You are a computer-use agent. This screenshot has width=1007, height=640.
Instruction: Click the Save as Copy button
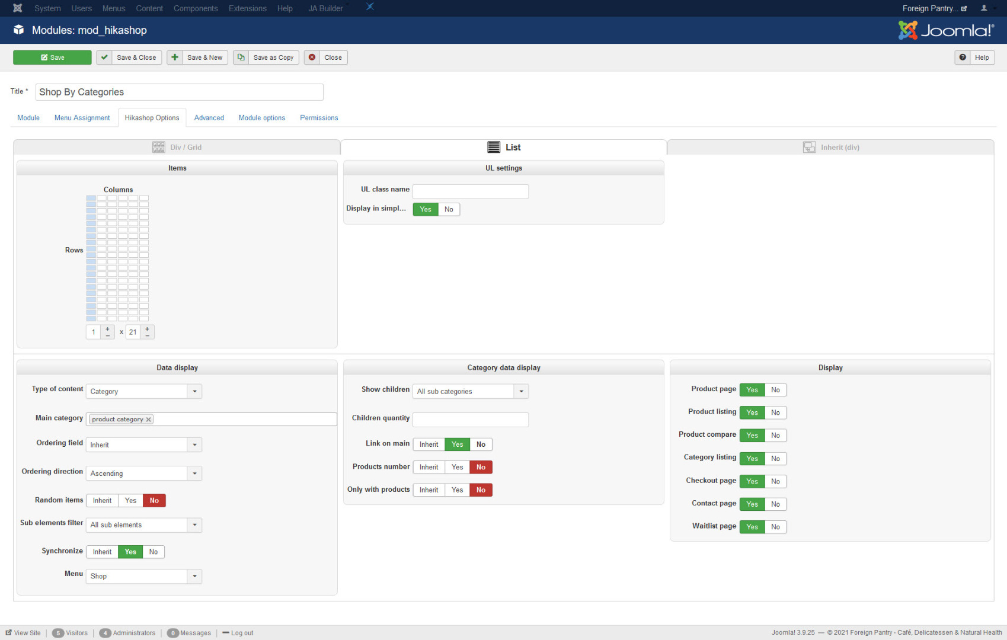pos(266,57)
